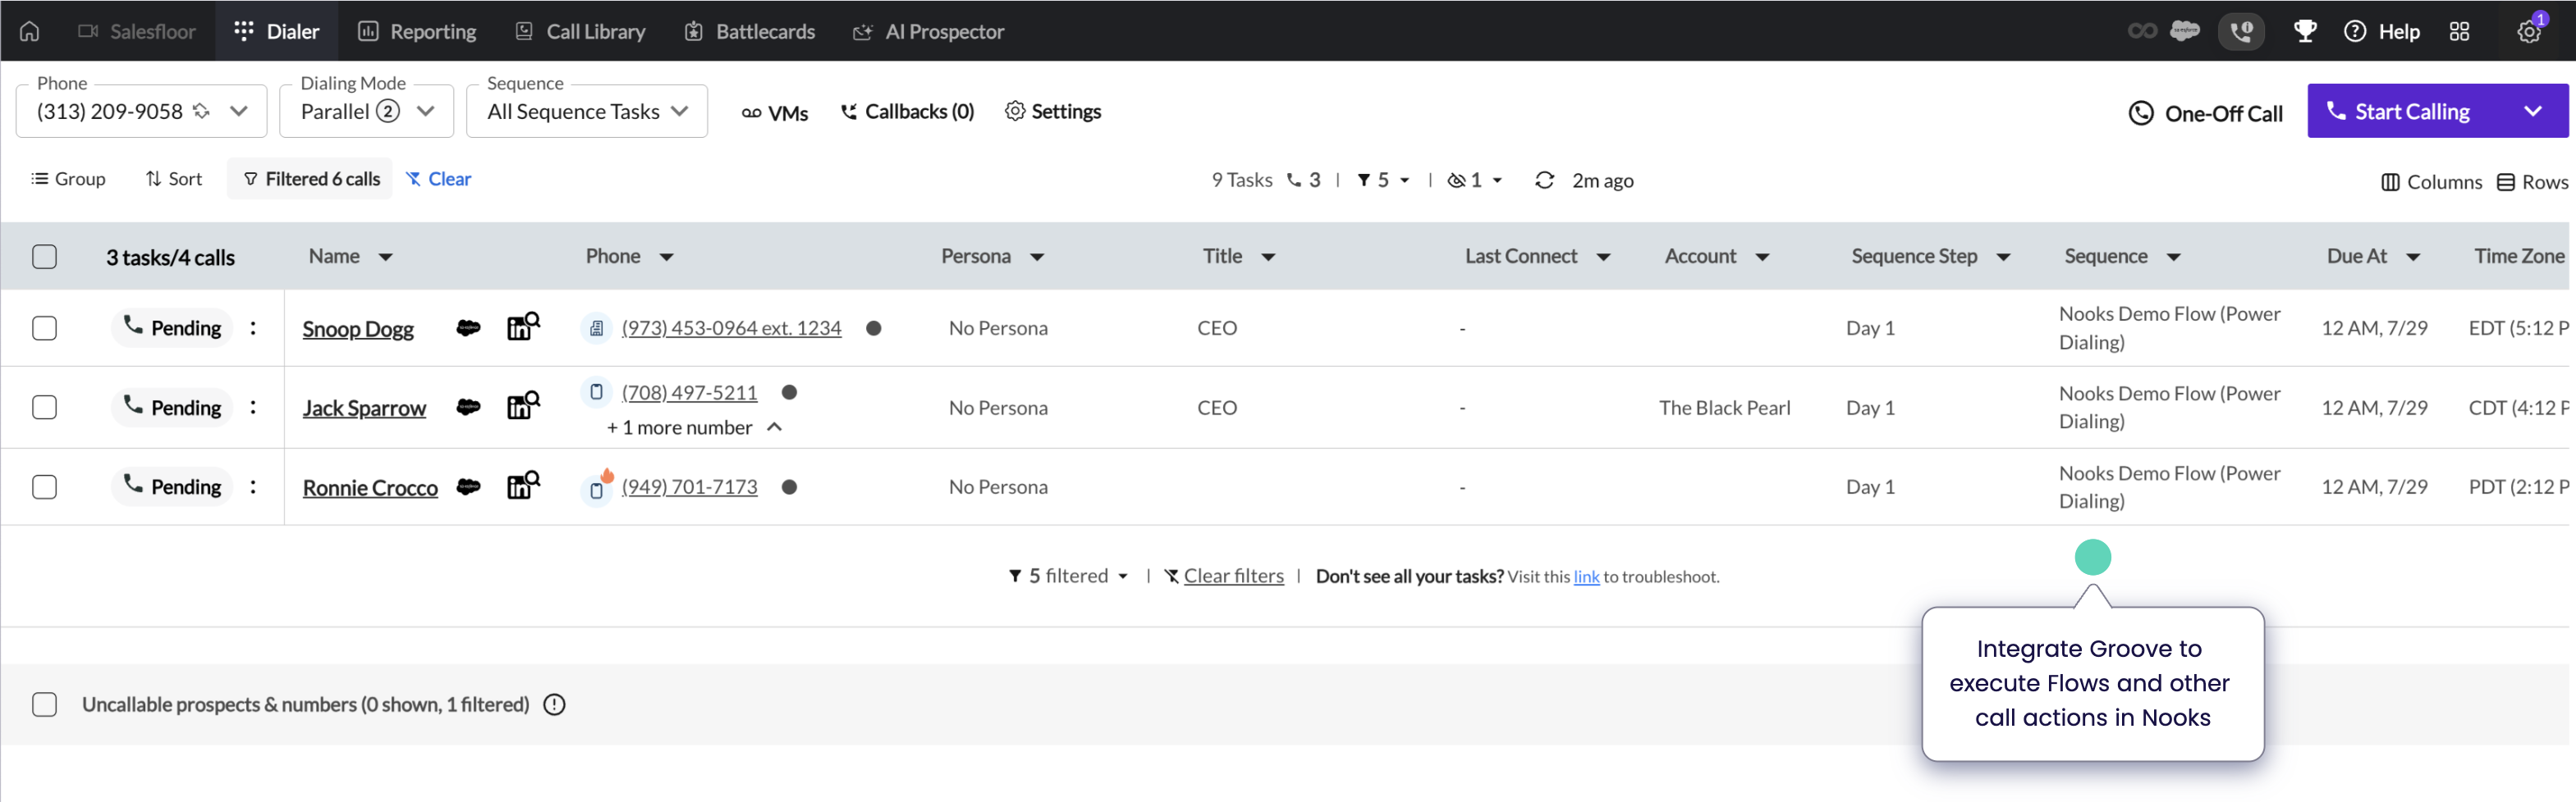Click the company research icon for Jack Sparrow
Viewport: 2576px width, 802px height.
click(x=523, y=405)
